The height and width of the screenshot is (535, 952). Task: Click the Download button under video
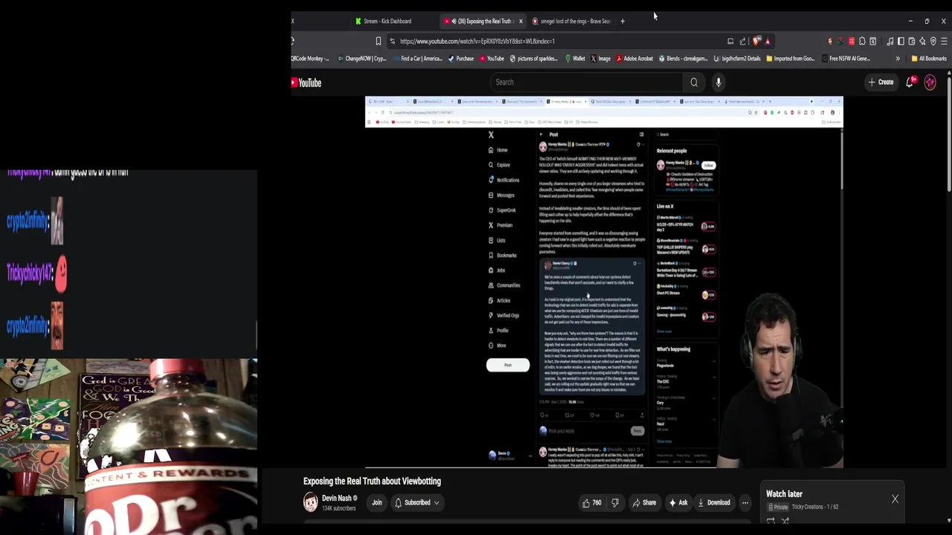coord(714,503)
